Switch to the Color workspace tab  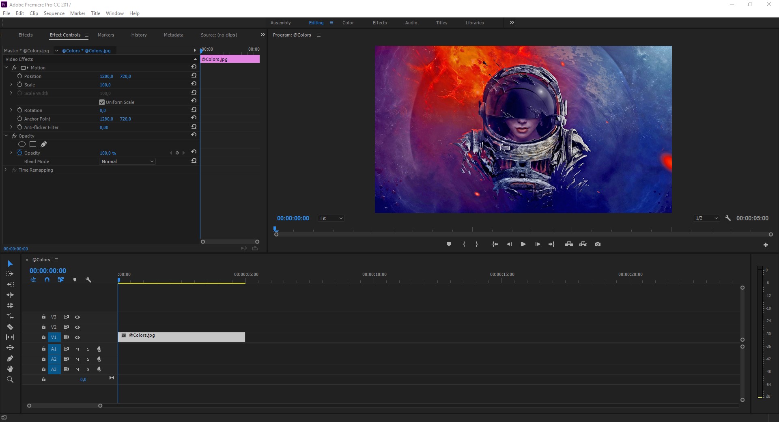tap(348, 23)
